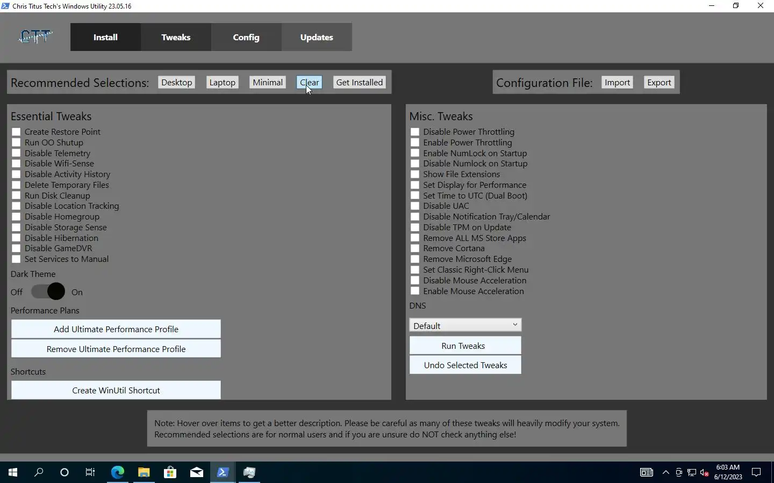This screenshot has width=774, height=483.
Task: Check Disable GameDVR
Action: pyautogui.click(x=16, y=248)
